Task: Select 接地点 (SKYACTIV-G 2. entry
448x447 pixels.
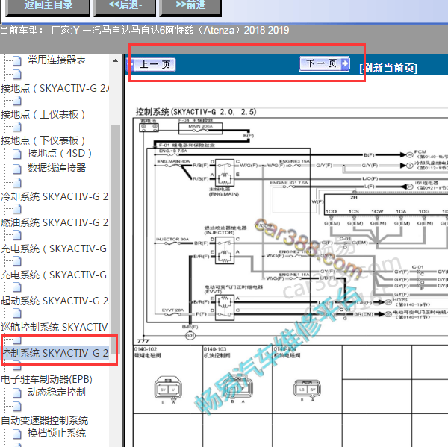Action: point(55,88)
